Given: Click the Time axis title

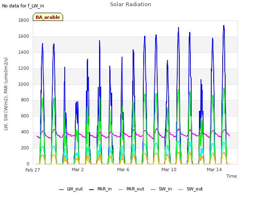Looking at the screenshot, I should pos(231,176).
